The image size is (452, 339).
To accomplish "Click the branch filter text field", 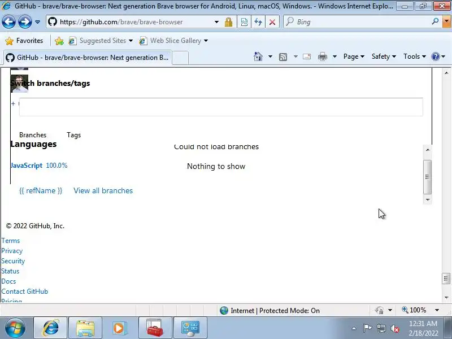I will coord(221,107).
